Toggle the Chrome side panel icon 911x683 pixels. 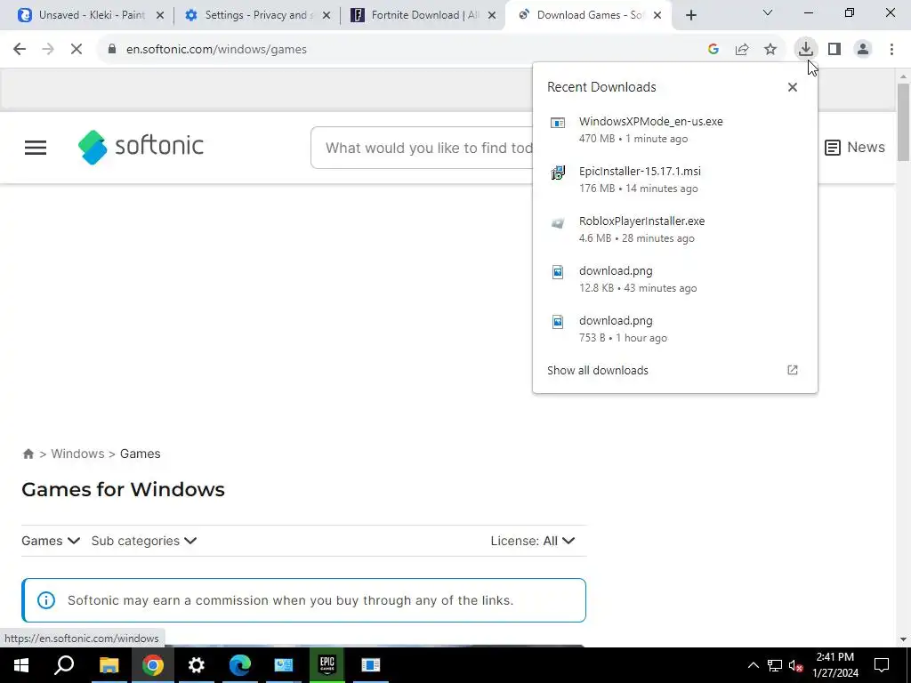click(834, 50)
